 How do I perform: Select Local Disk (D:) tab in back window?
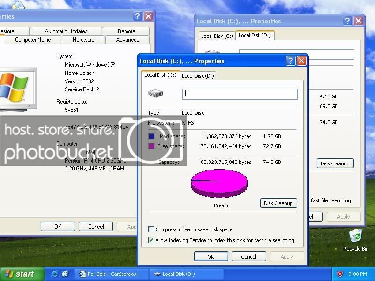click(x=255, y=35)
